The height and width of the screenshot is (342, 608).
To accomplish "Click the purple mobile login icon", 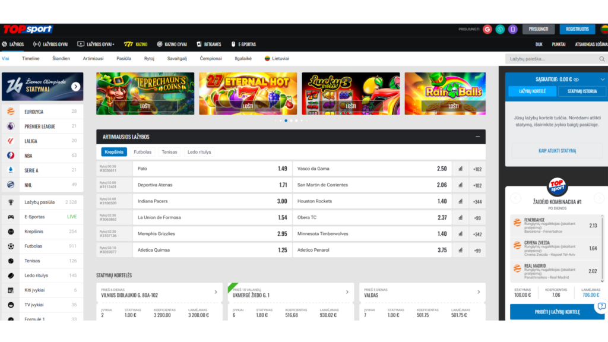I will click(512, 29).
